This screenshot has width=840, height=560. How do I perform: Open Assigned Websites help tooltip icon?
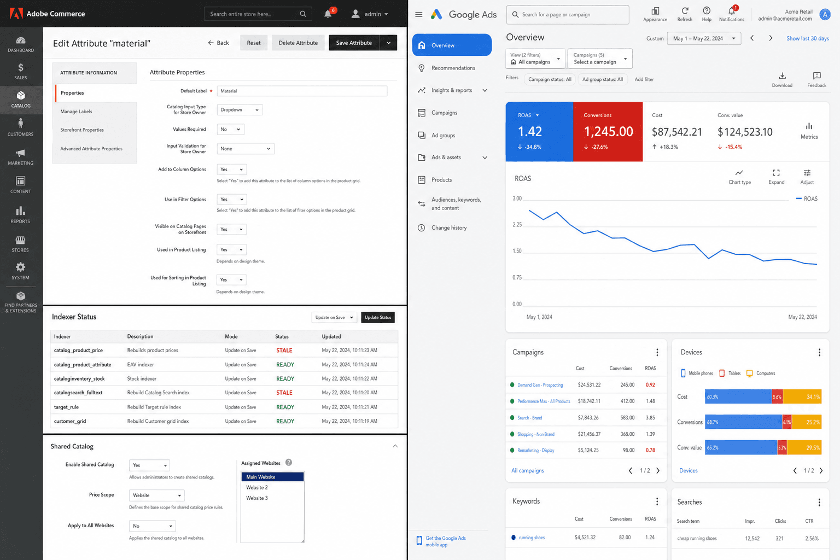(289, 463)
